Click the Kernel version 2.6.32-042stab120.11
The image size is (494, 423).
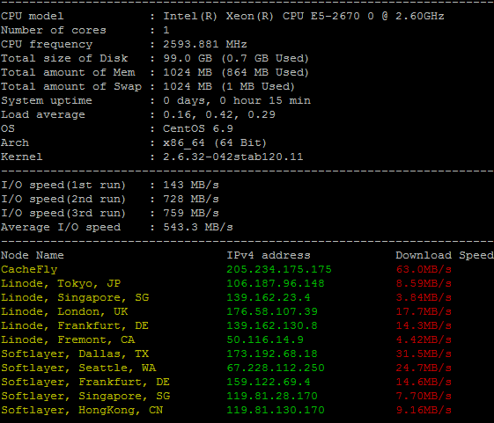point(232,157)
